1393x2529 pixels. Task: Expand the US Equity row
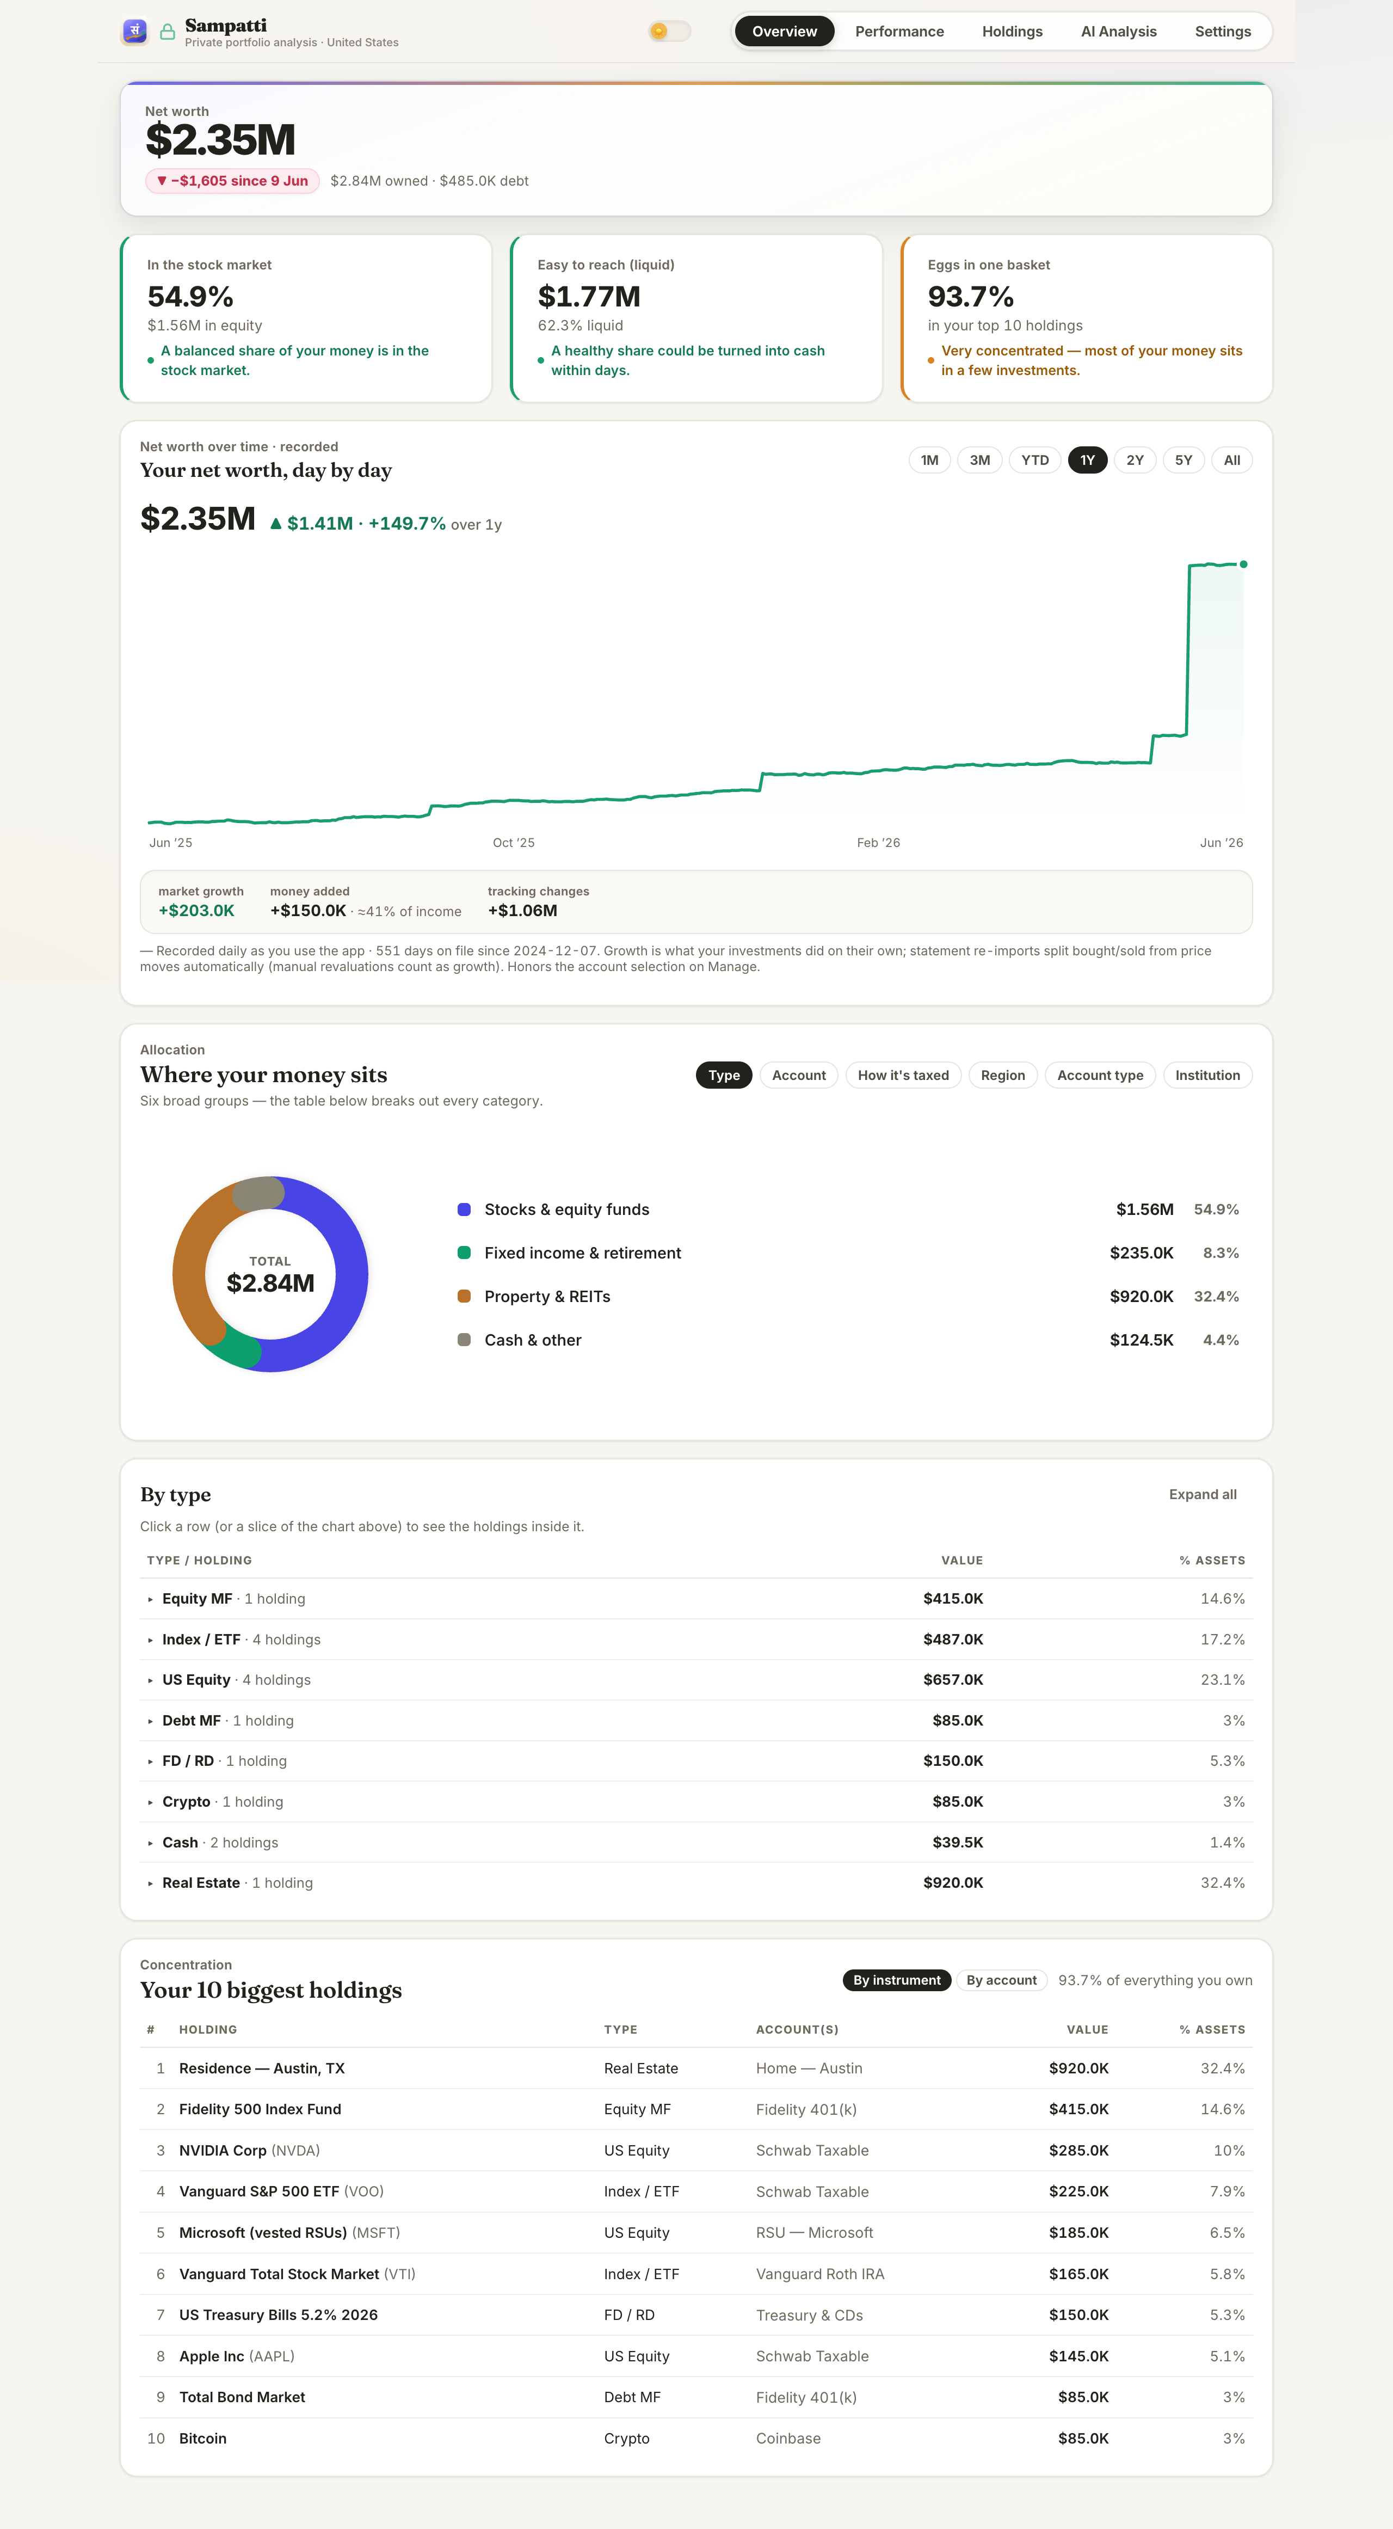coord(696,1680)
